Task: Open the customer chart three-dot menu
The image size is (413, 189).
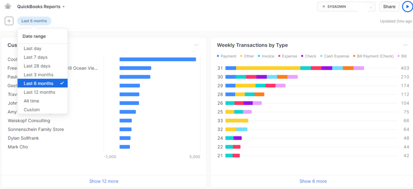Action: tap(196, 45)
